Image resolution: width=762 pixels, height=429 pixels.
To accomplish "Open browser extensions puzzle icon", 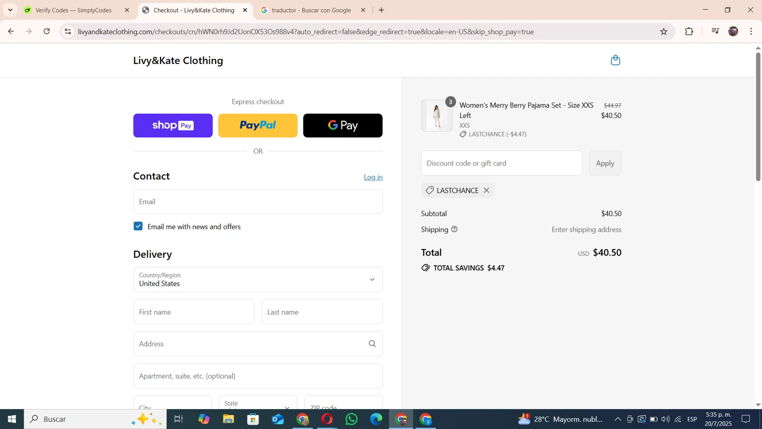I will click(689, 32).
